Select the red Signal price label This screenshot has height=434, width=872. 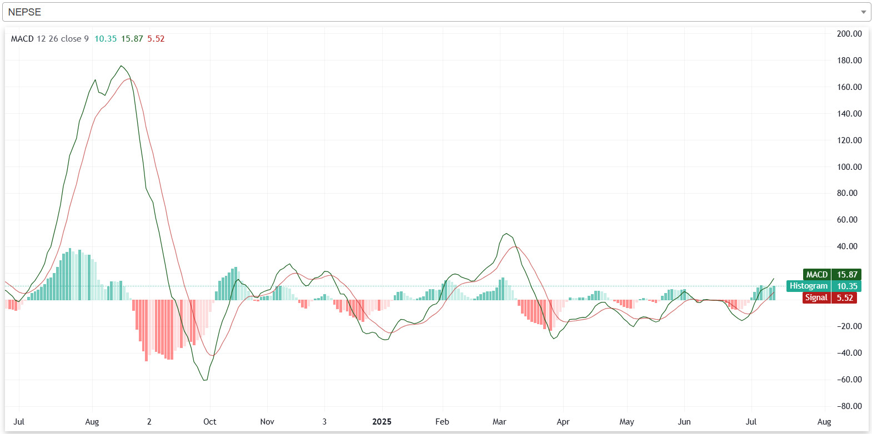[830, 297]
